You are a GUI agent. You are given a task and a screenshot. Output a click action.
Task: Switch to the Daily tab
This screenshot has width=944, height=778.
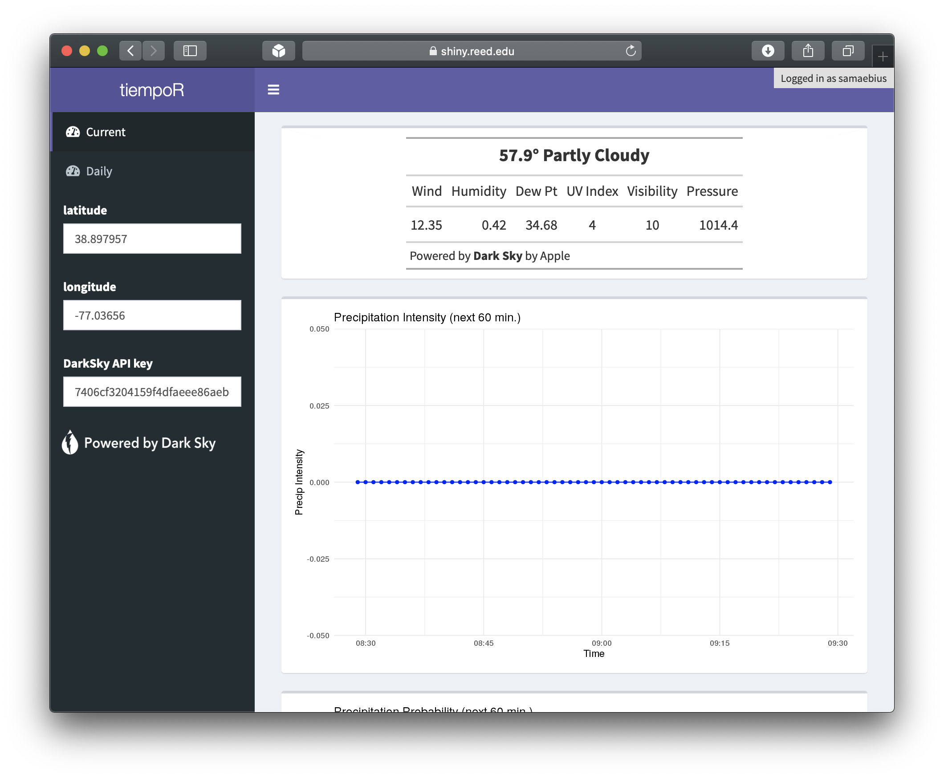[99, 171]
